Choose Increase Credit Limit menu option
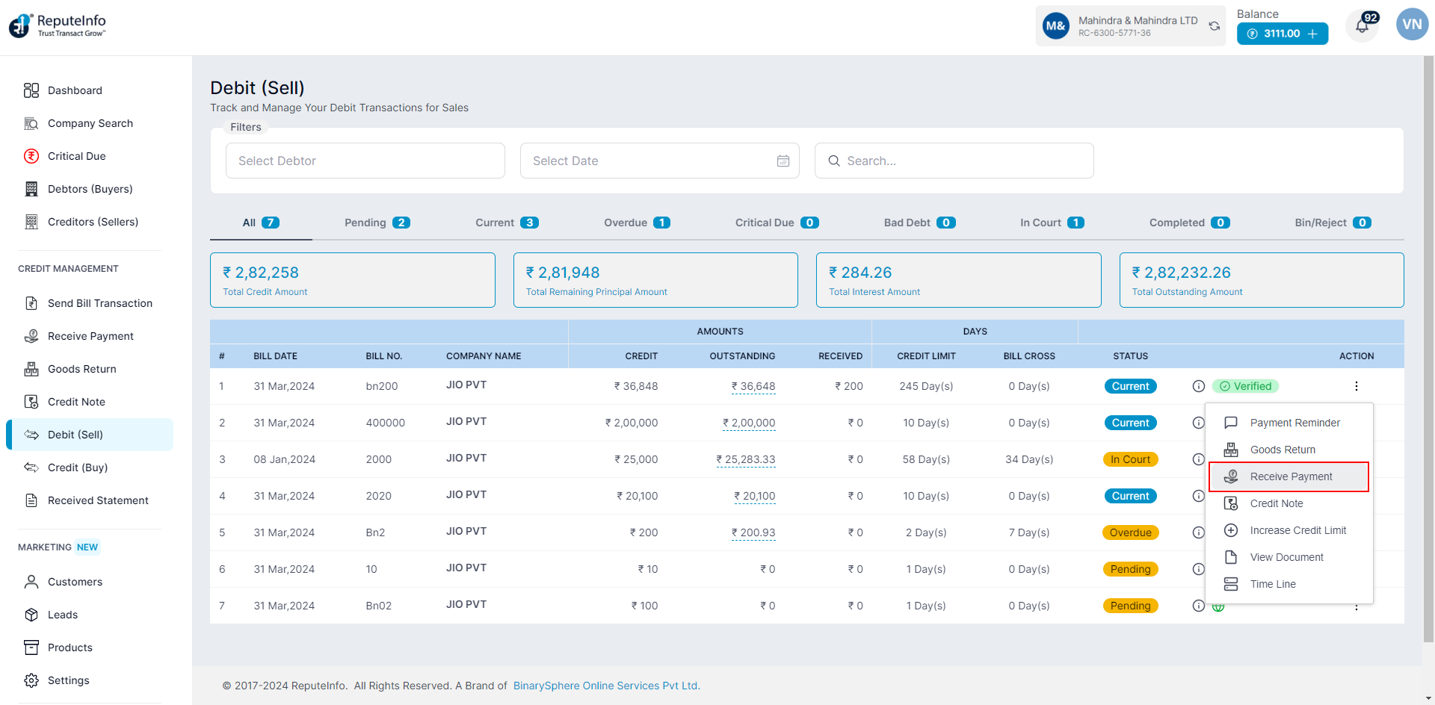 tap(1297, 530)
